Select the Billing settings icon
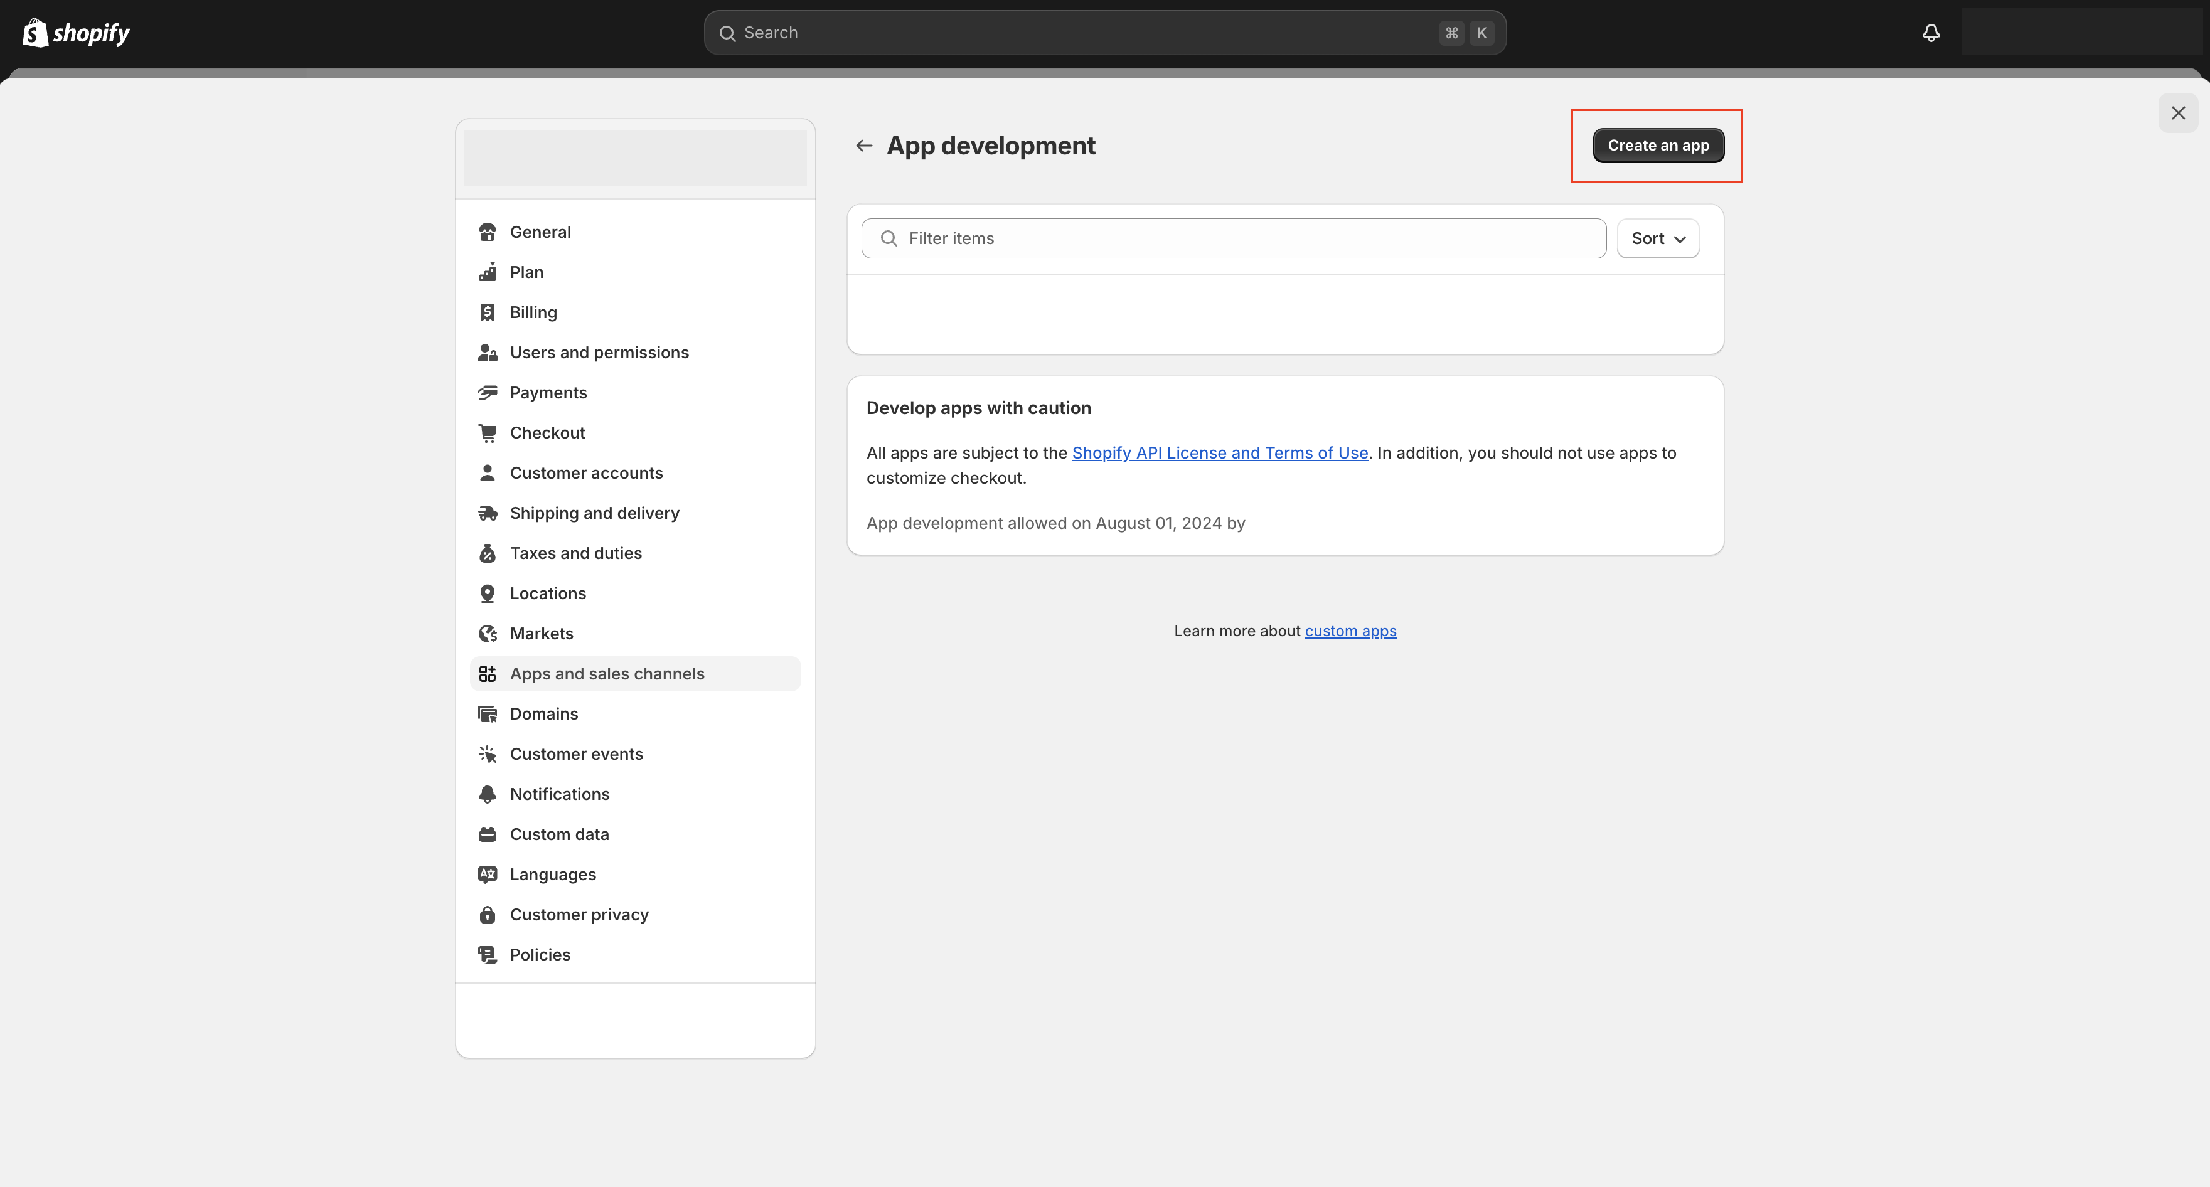This screenshot has width=2210, height=1187. pos(487,311)
